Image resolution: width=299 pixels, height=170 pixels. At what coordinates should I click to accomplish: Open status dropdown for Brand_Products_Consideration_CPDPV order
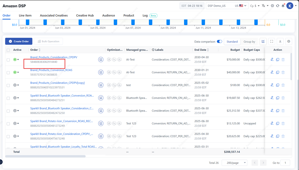[16, 60]
